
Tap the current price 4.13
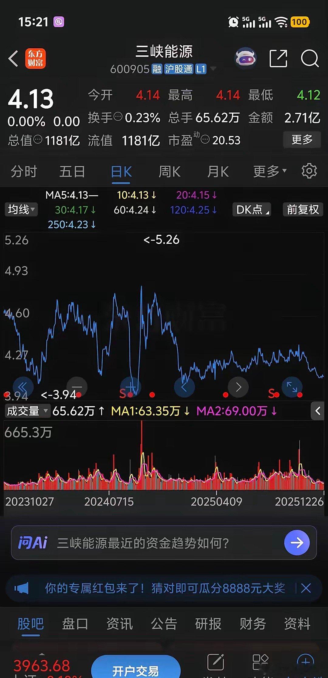[x=31, y=99]
